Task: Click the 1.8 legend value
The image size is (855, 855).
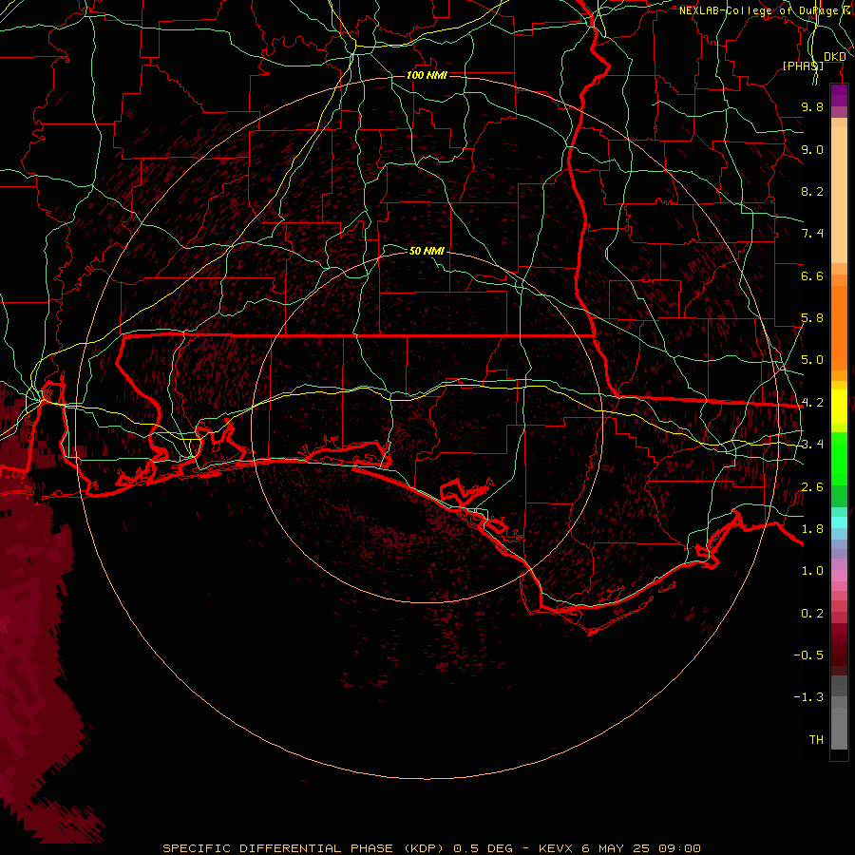Action: point(812,529)
